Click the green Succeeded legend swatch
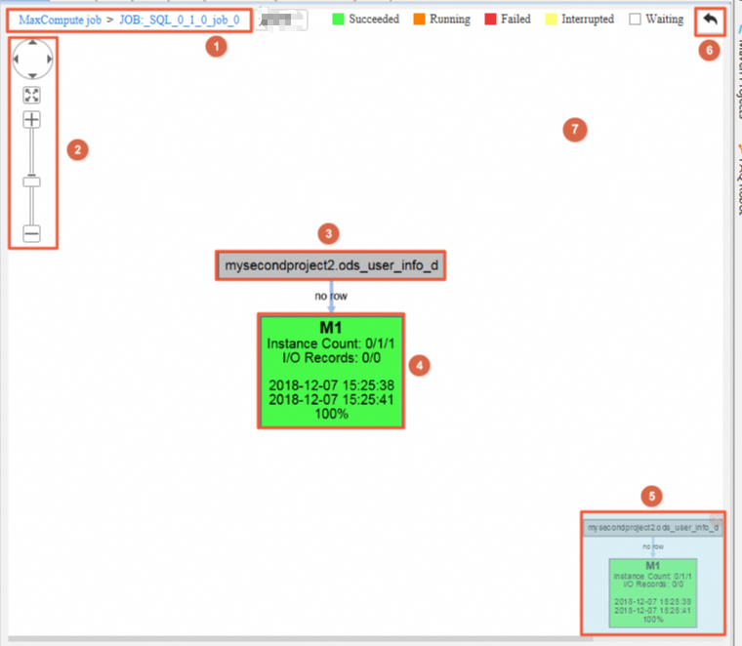 (338, 19)
